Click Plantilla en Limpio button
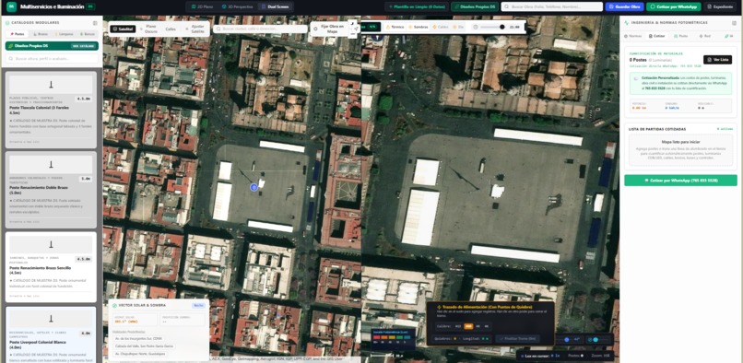The width and height of the screenshot is (743, 363). (x=416, y=6)
